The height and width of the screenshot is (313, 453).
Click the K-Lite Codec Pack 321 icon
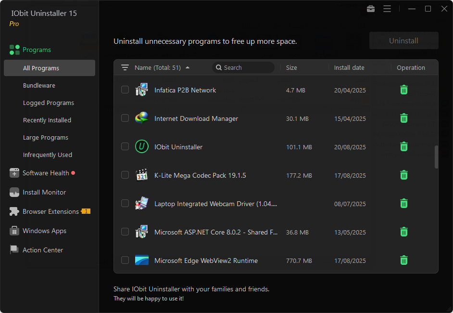coord(142,175)
